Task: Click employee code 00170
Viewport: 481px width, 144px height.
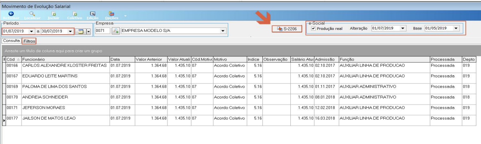Action: 13,97
